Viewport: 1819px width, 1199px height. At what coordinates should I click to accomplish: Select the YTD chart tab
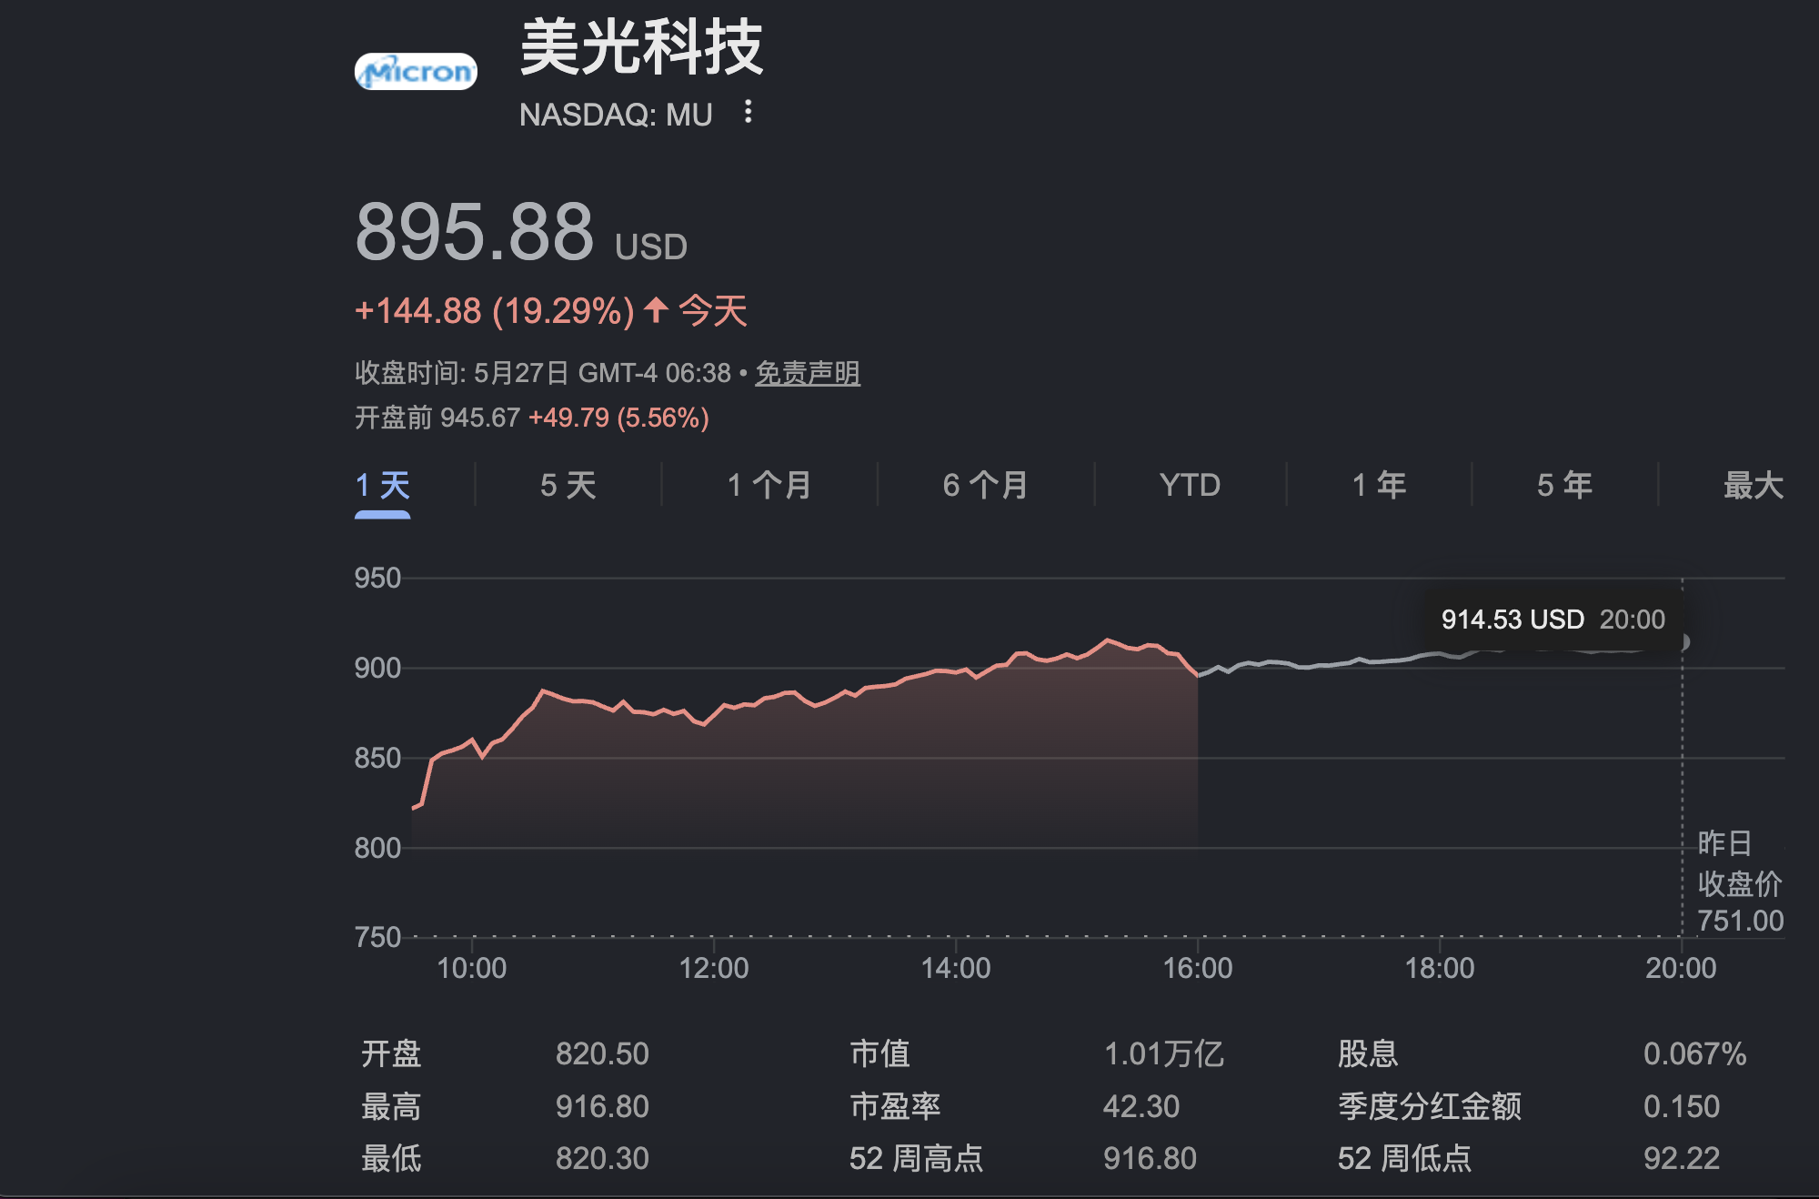[1190, 485]
